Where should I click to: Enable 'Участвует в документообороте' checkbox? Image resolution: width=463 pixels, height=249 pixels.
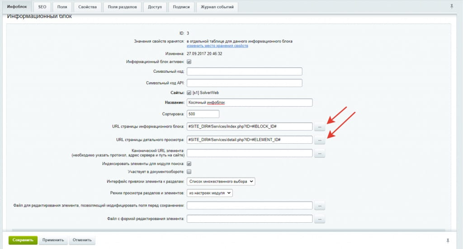coord(189,172)
